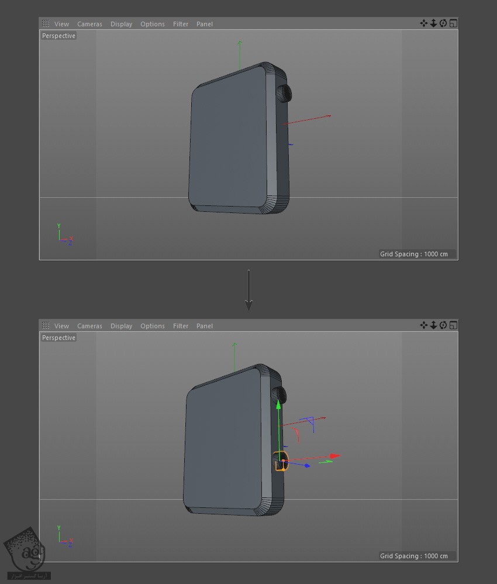497x584 pixels.
Task: Open the Cameras menu in the top viewport
Action: 89,24
